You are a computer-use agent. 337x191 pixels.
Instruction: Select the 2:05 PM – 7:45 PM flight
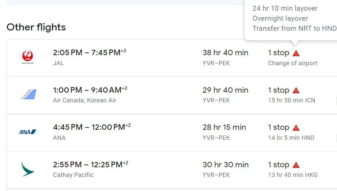point(87,53)
